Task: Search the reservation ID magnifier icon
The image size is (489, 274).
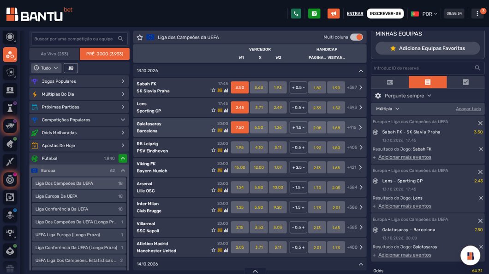Action: (477, 68)
